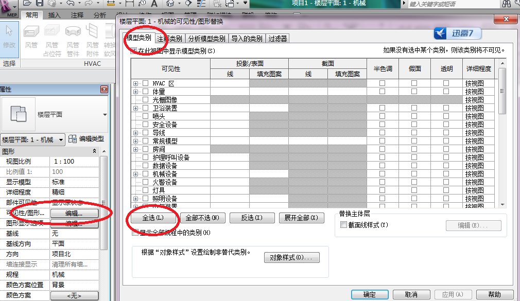
Task: Click the 反选 button
Action: tap(252, 218)
